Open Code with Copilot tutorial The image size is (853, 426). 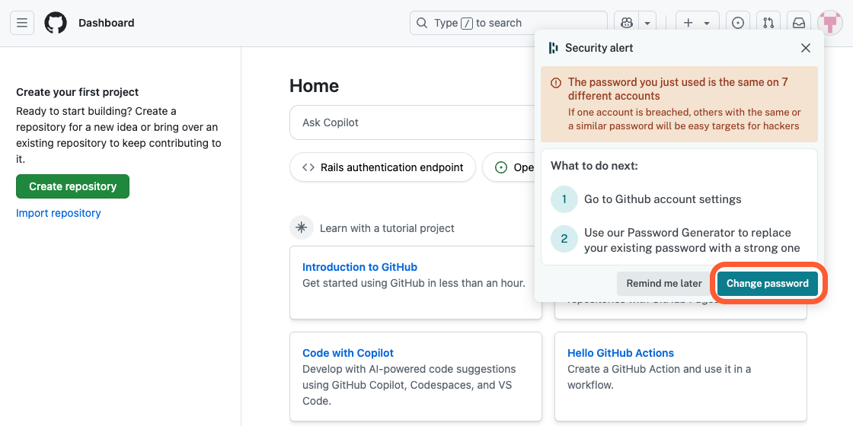(348, 353)
